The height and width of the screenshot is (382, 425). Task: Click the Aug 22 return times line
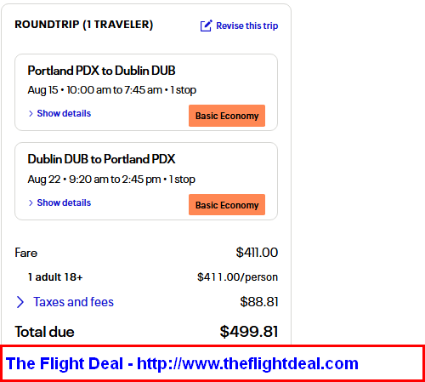point(111,180)
